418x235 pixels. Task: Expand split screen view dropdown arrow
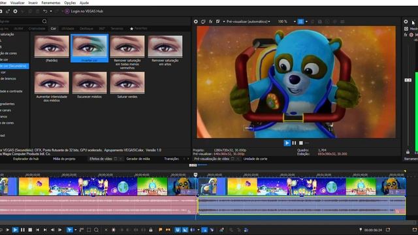tap(223, 22)
